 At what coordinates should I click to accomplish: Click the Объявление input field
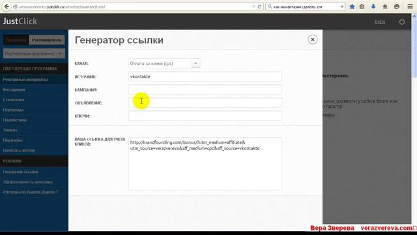(205, 102)
